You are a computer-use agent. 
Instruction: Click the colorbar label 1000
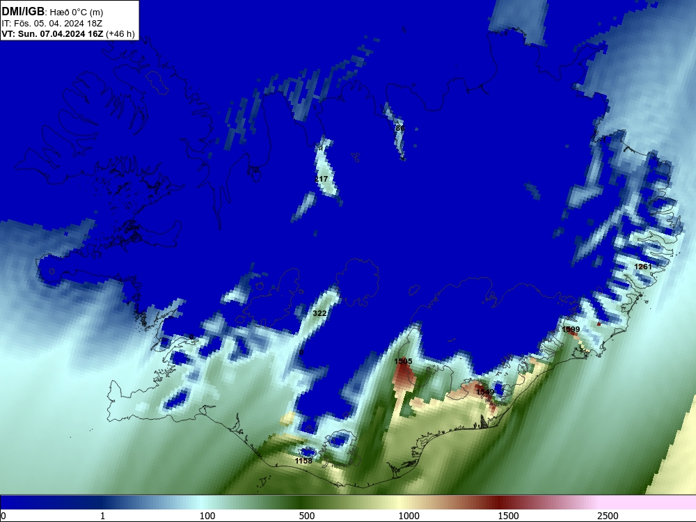coord(409,516)
